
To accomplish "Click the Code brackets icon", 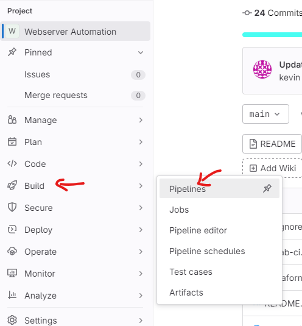I will 12,164.
